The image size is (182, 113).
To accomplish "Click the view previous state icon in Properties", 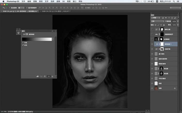I will pyautogui.click(x=41, y=76).
